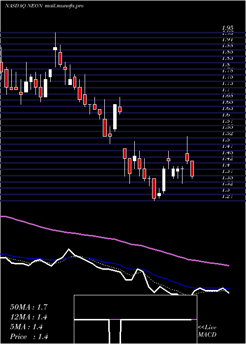Click the 1.73 price axis label
The image size is (246, 344).
[x=227, y=84]
